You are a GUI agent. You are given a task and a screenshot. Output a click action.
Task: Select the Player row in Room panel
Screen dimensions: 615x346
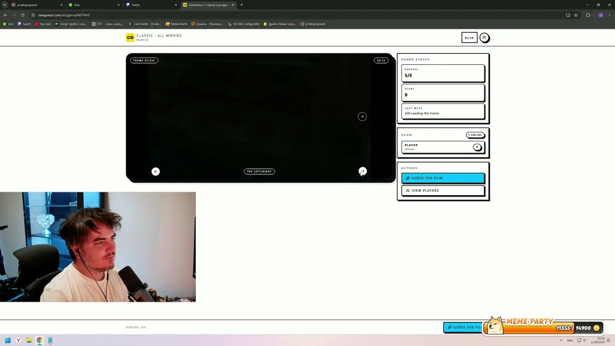(x=443, y=147)
